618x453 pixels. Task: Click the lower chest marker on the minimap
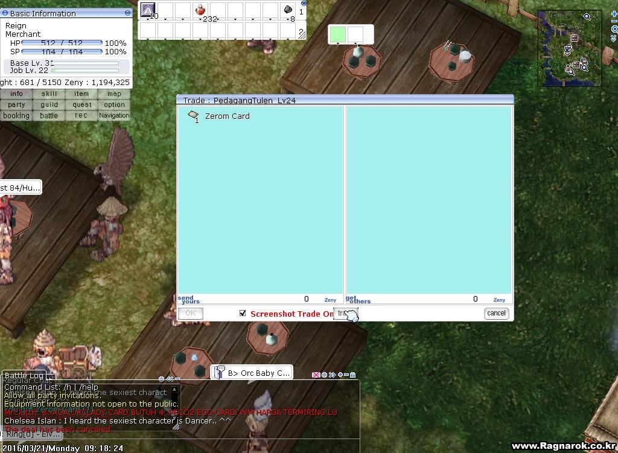[576, 65]
